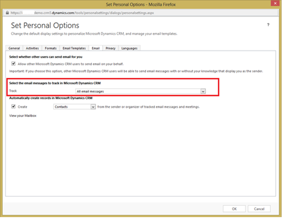Click the 'Change the default display settings' description

tap(94, 34)
